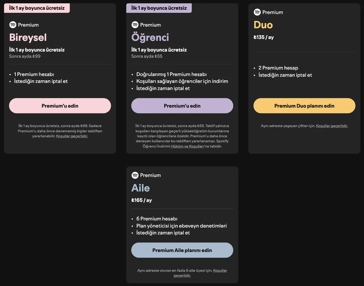Open 'Hüküm ve Koşulları' link in Öğrenci card

point(187,146)
